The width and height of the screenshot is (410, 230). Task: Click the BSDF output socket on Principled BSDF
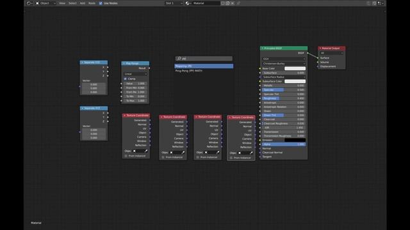tap(307, 53)
